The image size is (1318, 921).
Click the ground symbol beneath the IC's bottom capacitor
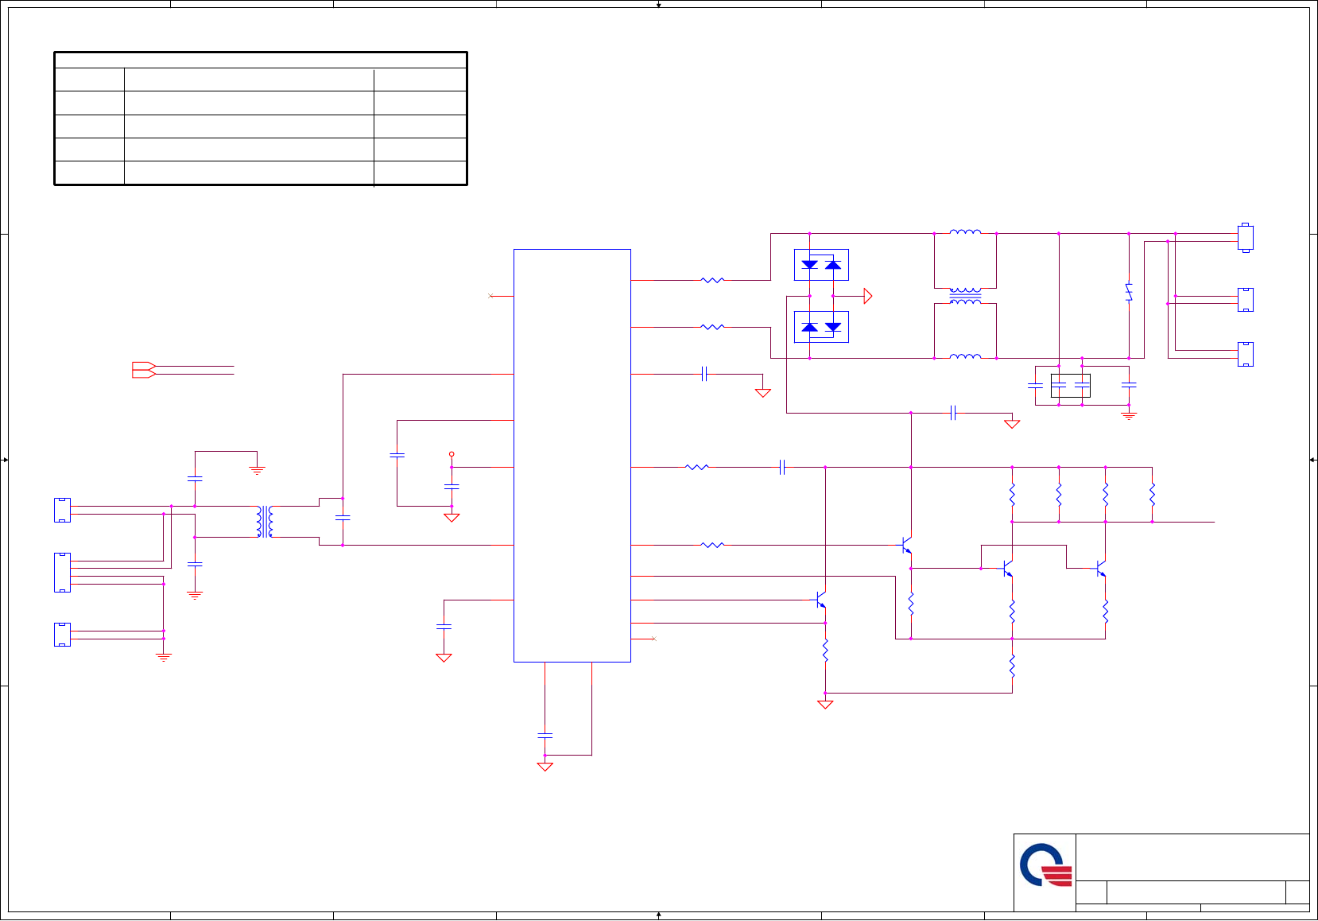pos(545,767)
